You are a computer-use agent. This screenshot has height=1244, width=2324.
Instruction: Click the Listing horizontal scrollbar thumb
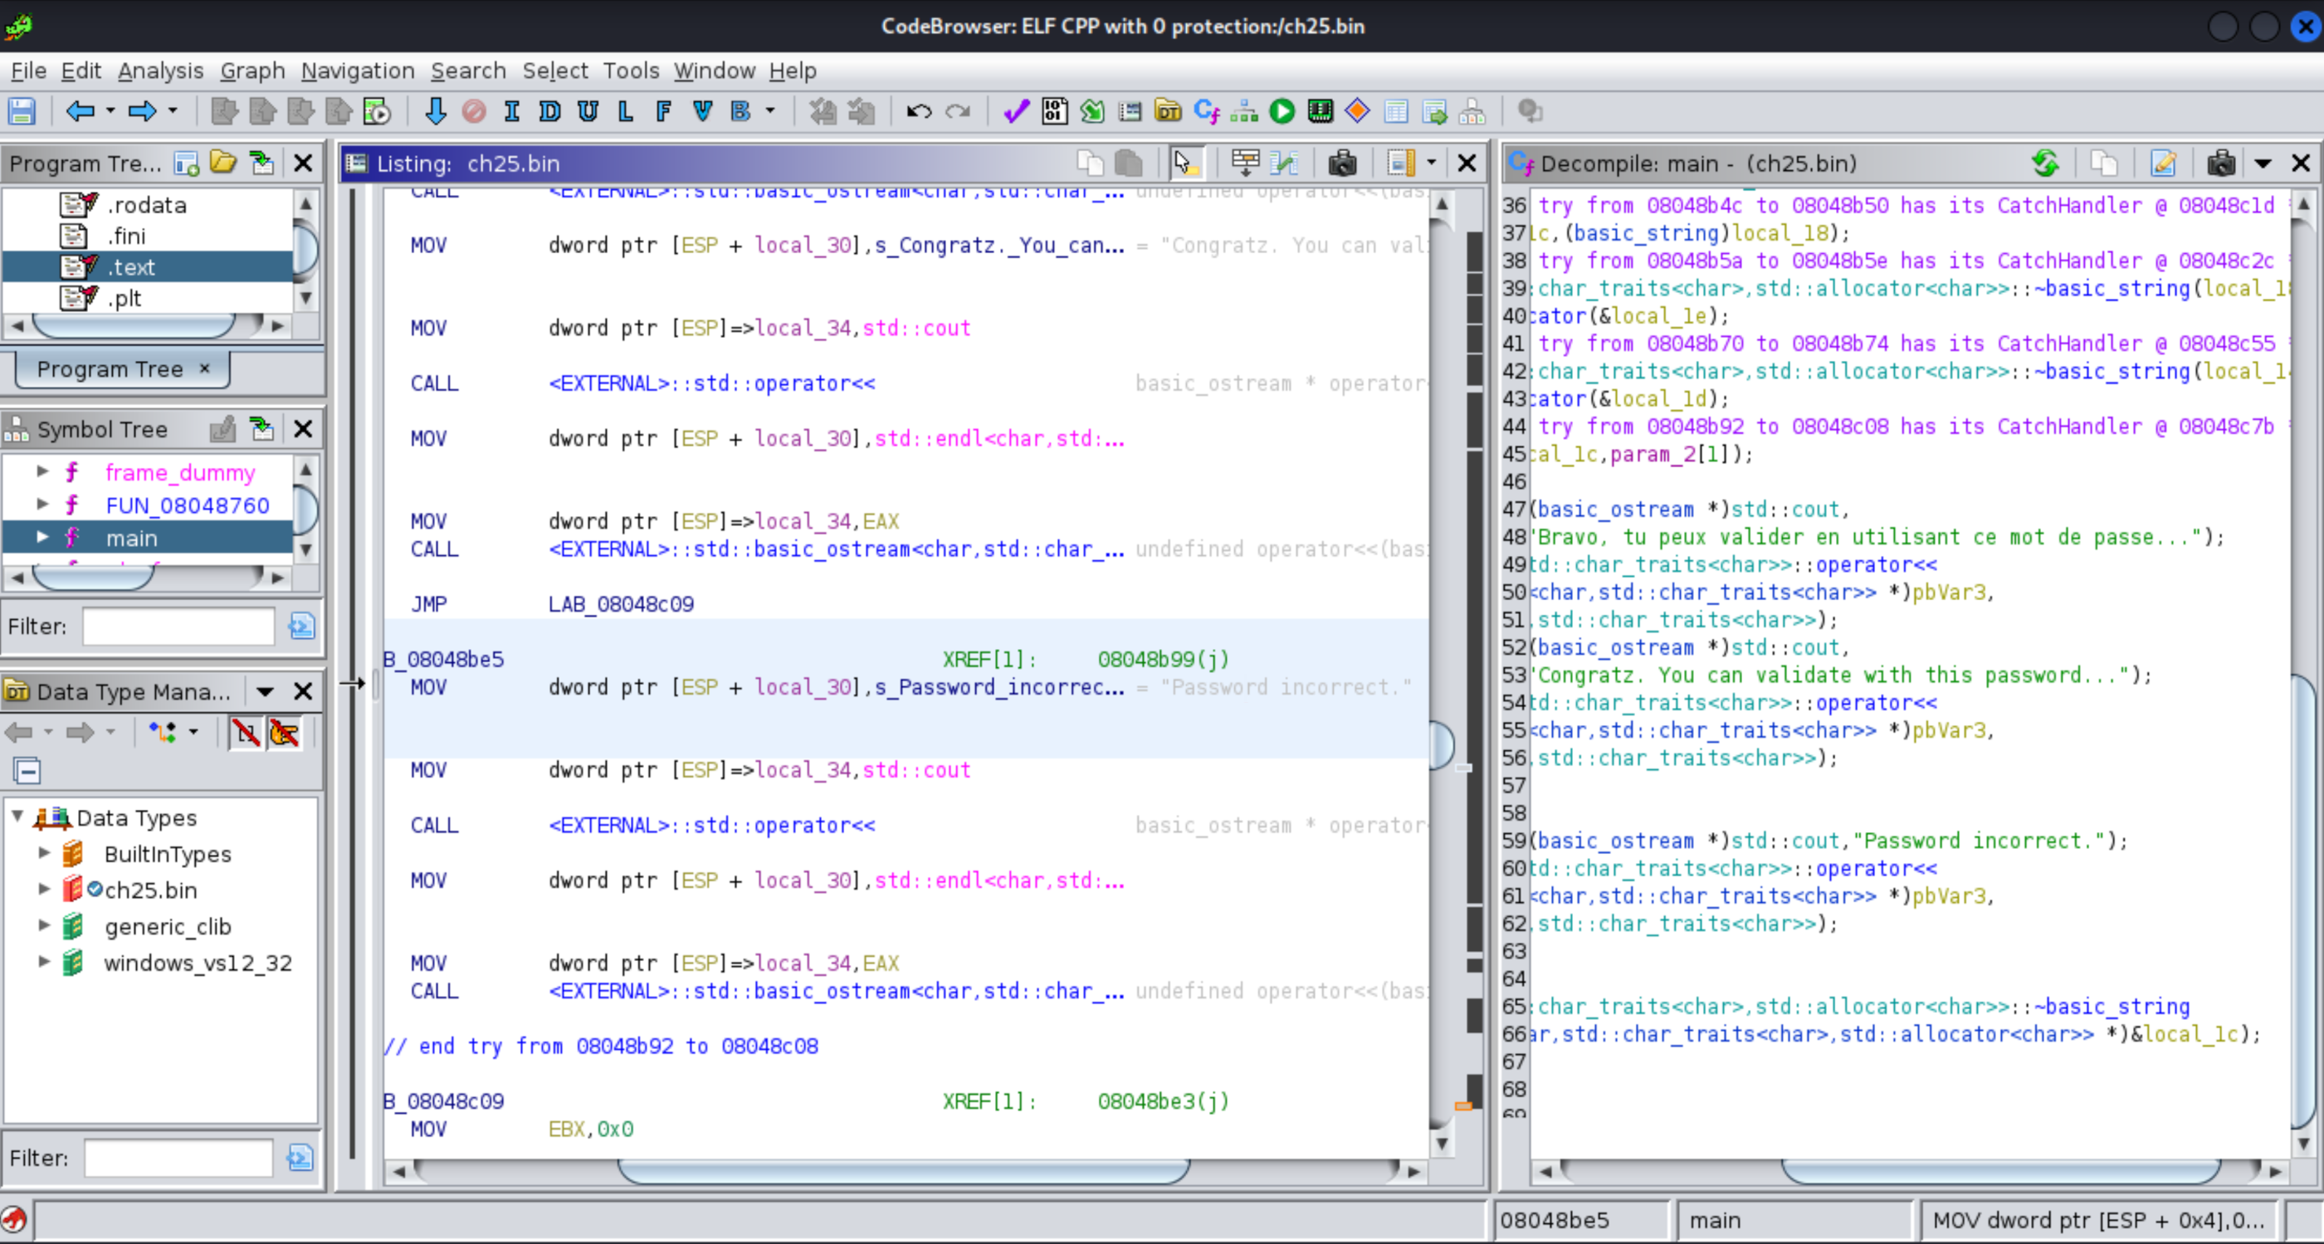(903, 1171)
